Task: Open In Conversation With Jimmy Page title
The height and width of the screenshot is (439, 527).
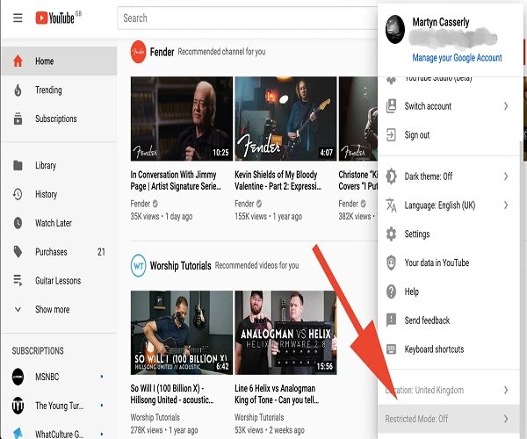Action: [x=176, y=180]
